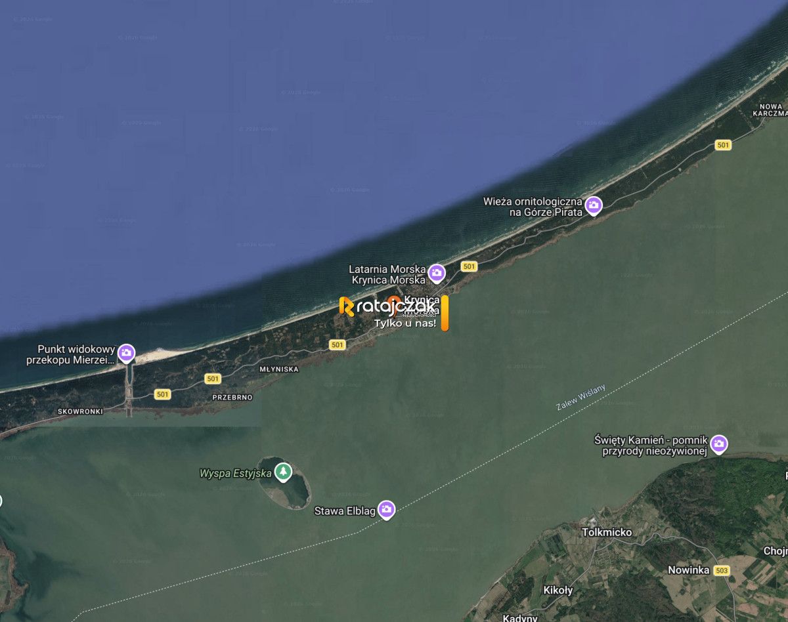Screen dimensions: 788x622
Task: Click the Kikoły village label
Action: 558,590
